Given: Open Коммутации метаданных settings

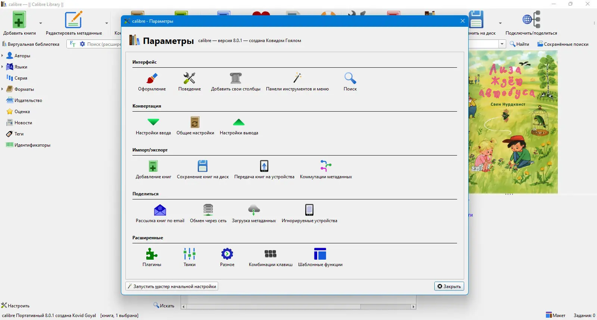Looking at the screenshot, I should click(x=326, y=170).
